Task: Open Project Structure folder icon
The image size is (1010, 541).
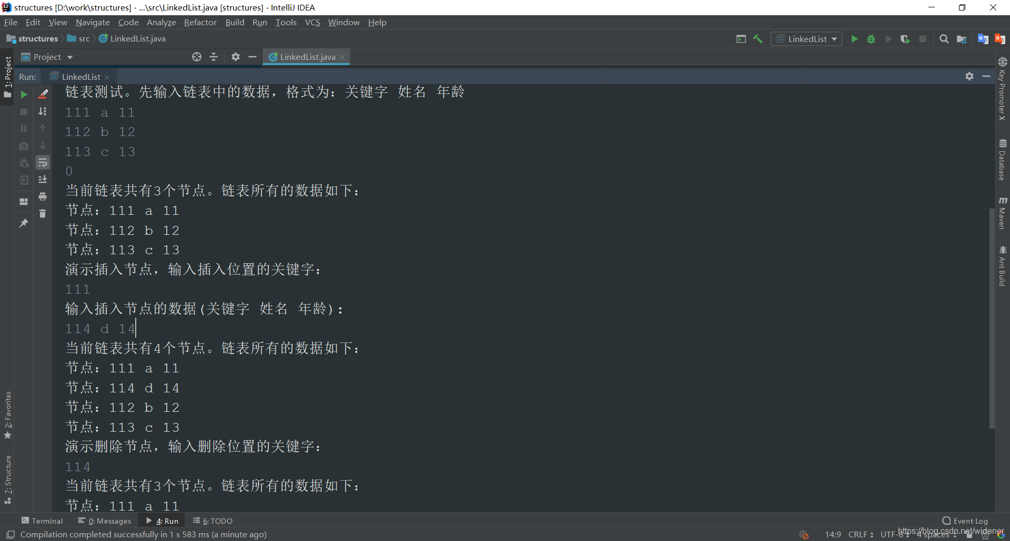Action: (962, 39)
